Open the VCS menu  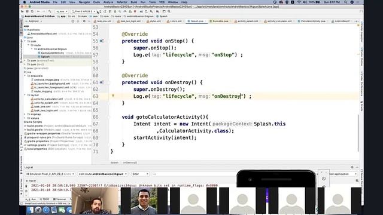point(162,2)
